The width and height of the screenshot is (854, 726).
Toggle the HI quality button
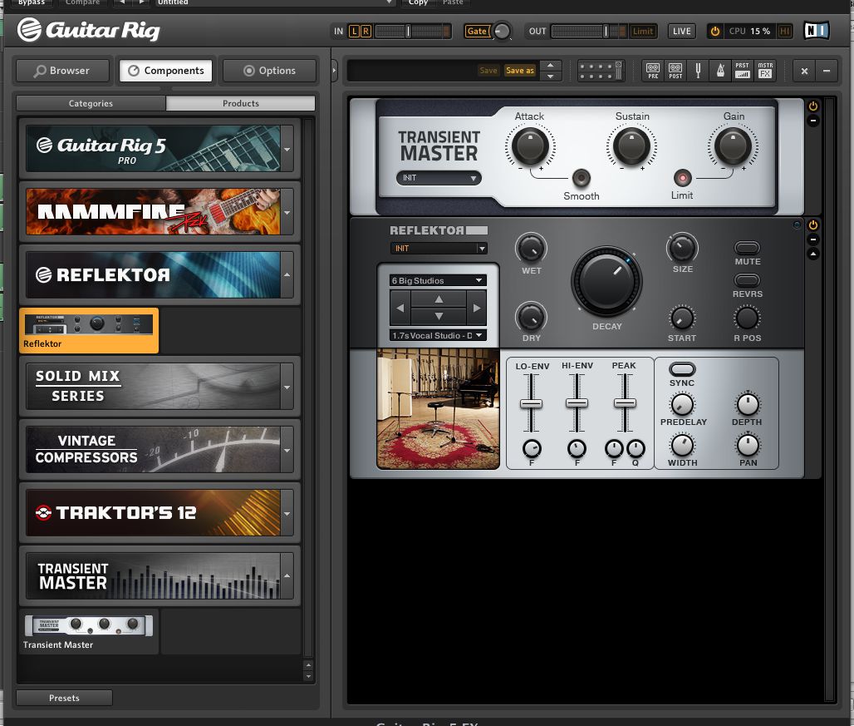784,31
